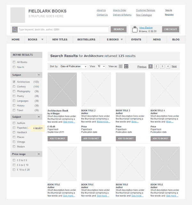Go to results page 2
Viewport: 192px width, 205px height.
pyautogui.click(x=156, y=66)
